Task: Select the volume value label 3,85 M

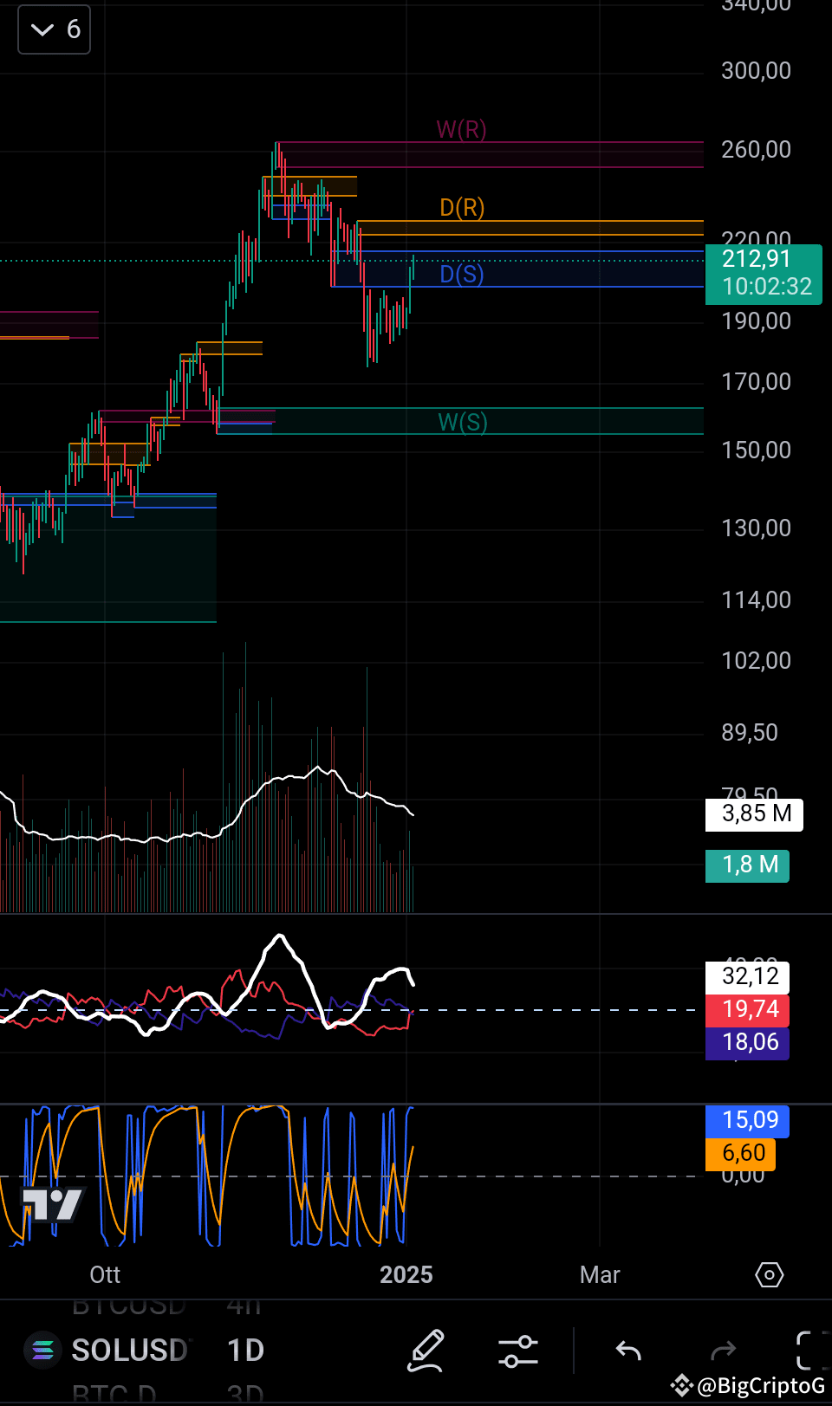Action: (x=754, y=814)
